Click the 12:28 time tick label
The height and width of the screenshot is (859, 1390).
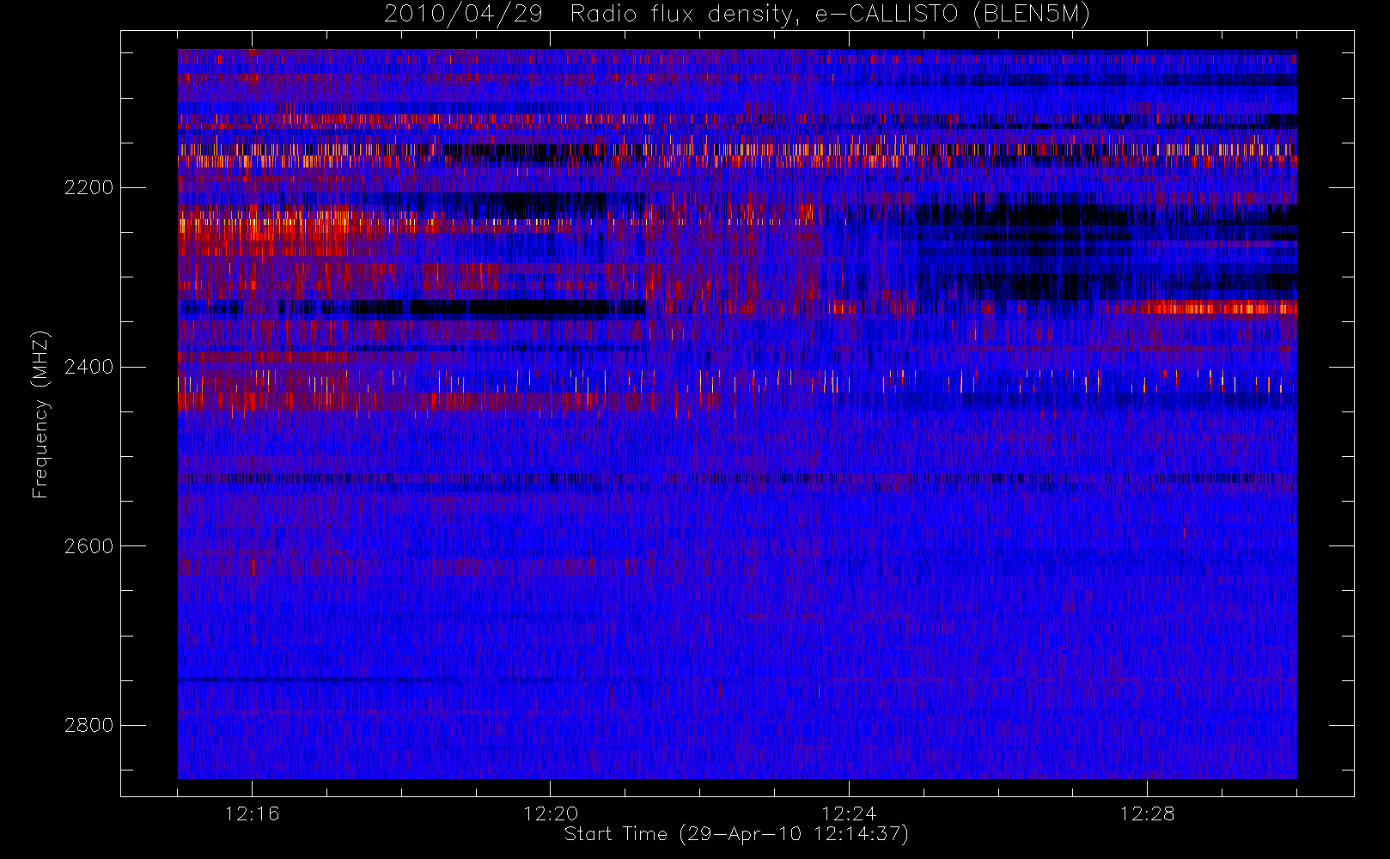click(1147, 813)
